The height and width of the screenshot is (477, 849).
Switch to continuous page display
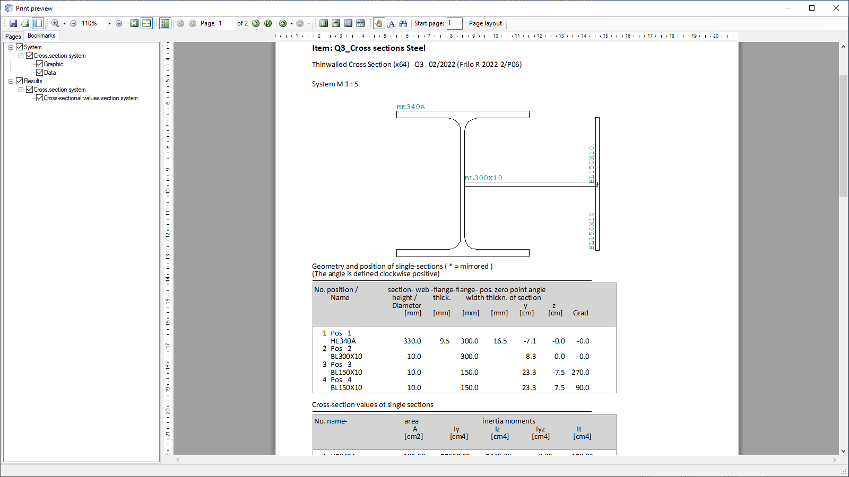tap(336, 23)
